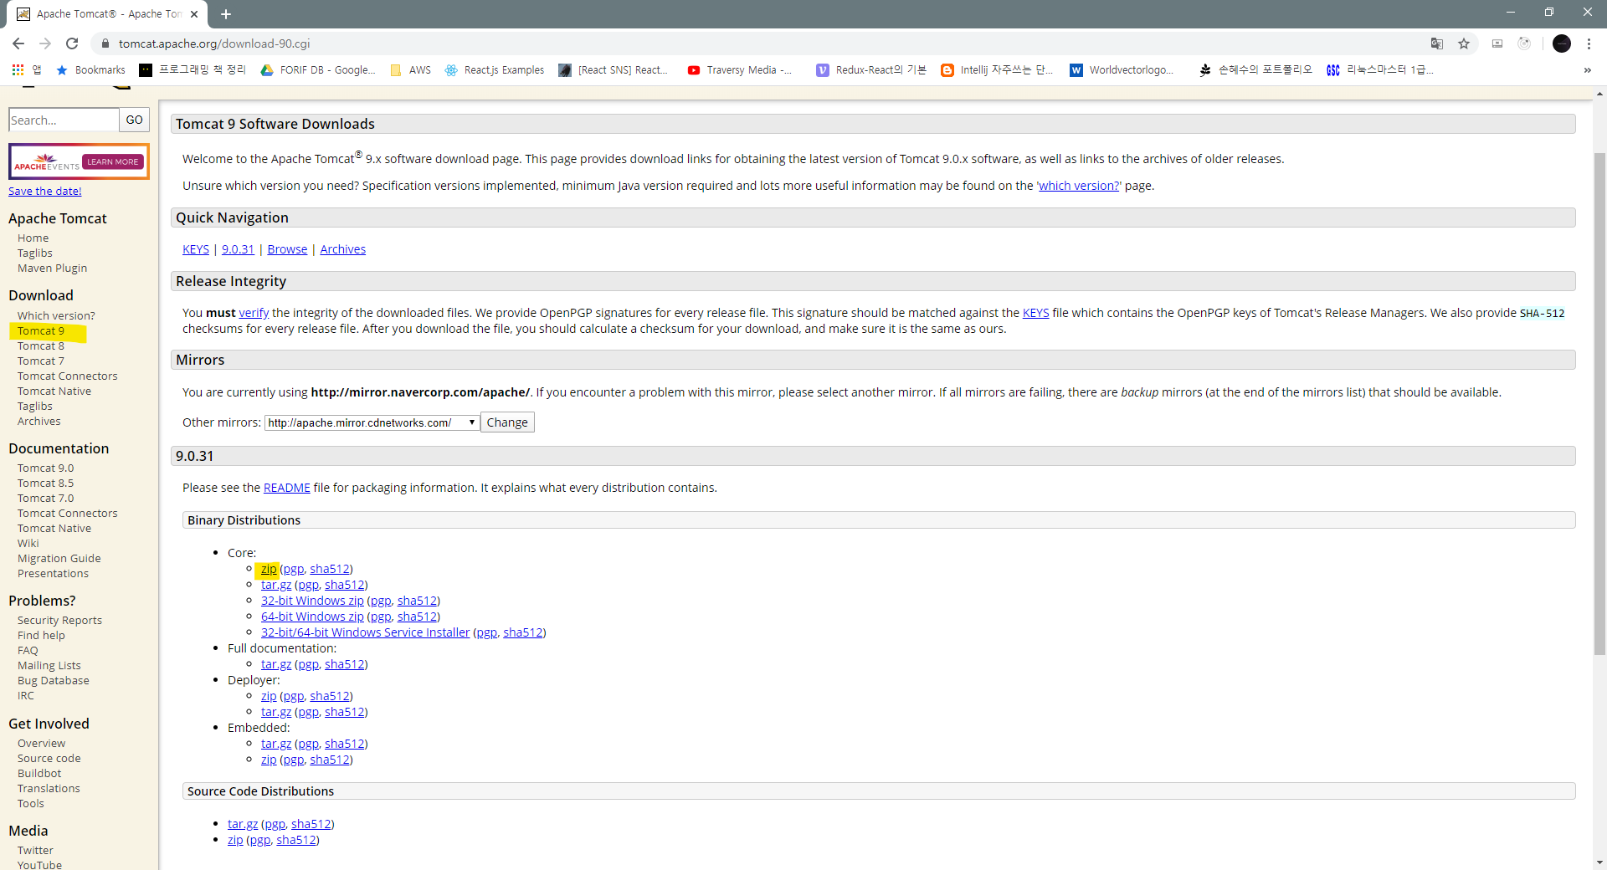This screenshot has width=1607, height=870.
Task: Go forward in browser history
Action: pyautogui.click(x=45, y=43)
